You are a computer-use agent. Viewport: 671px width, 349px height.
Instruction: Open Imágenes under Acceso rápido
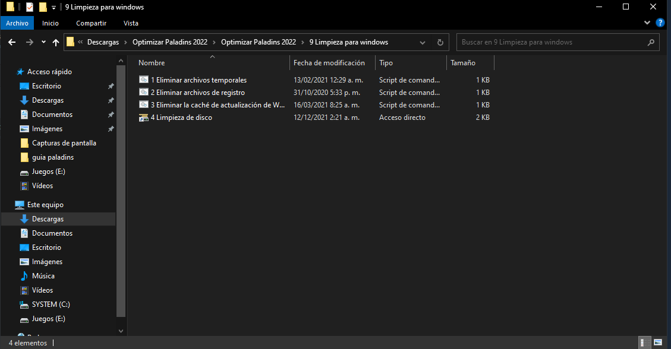click(47, 129)
